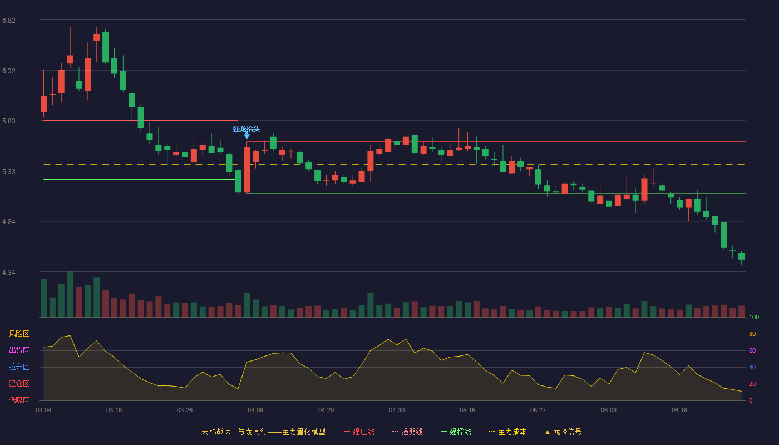Image resolution: width=779 pixels, height=445 pixels.
Task: Click the 100 indicator axis value
Action: point(754,317)
